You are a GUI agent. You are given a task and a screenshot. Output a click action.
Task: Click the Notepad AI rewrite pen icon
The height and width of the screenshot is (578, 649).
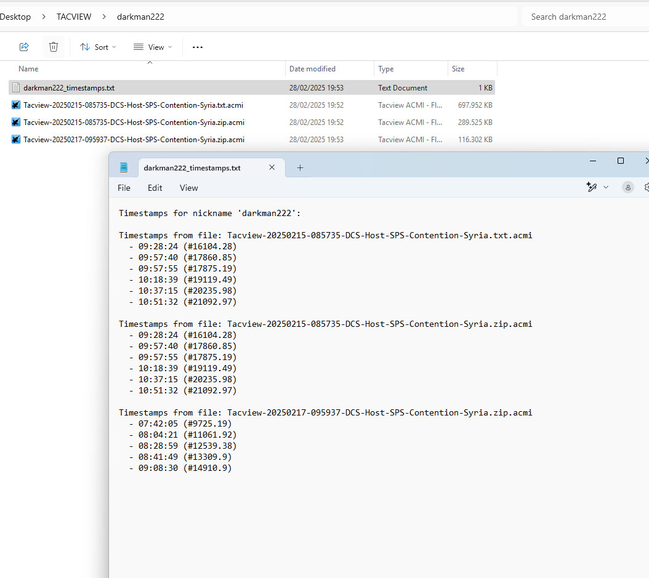(x=592, y=187)
